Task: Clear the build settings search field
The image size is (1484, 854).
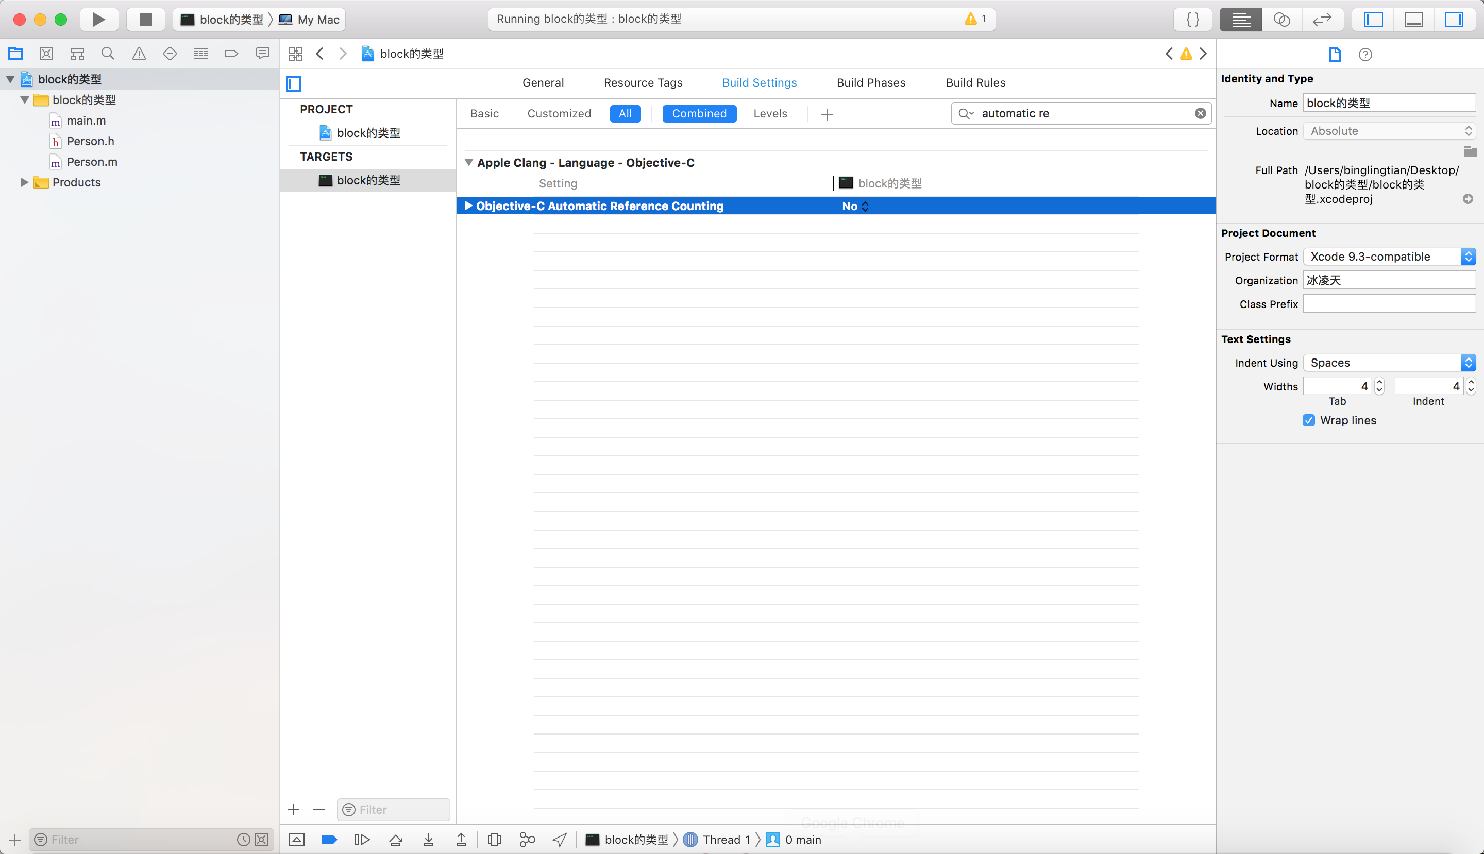Action: click(x=1200, y=113)
